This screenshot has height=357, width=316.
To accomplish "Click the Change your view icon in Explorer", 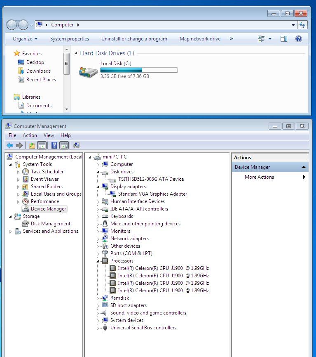I will (261, 39).
